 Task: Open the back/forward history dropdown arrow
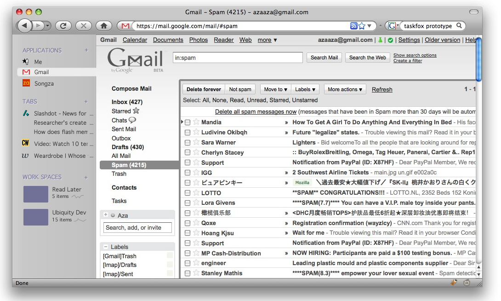coord(48,26)
